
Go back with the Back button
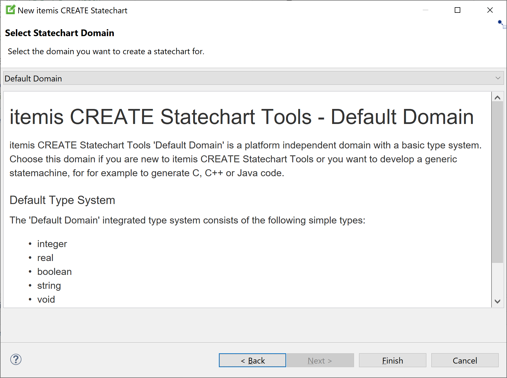(253, 360)
